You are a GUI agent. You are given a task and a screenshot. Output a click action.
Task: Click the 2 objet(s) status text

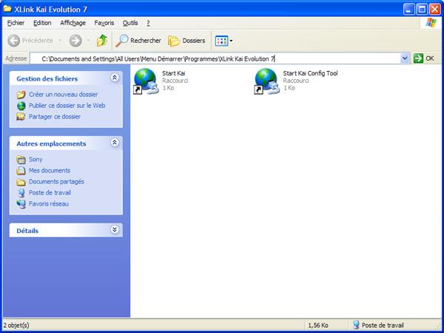tap(16, 326)
